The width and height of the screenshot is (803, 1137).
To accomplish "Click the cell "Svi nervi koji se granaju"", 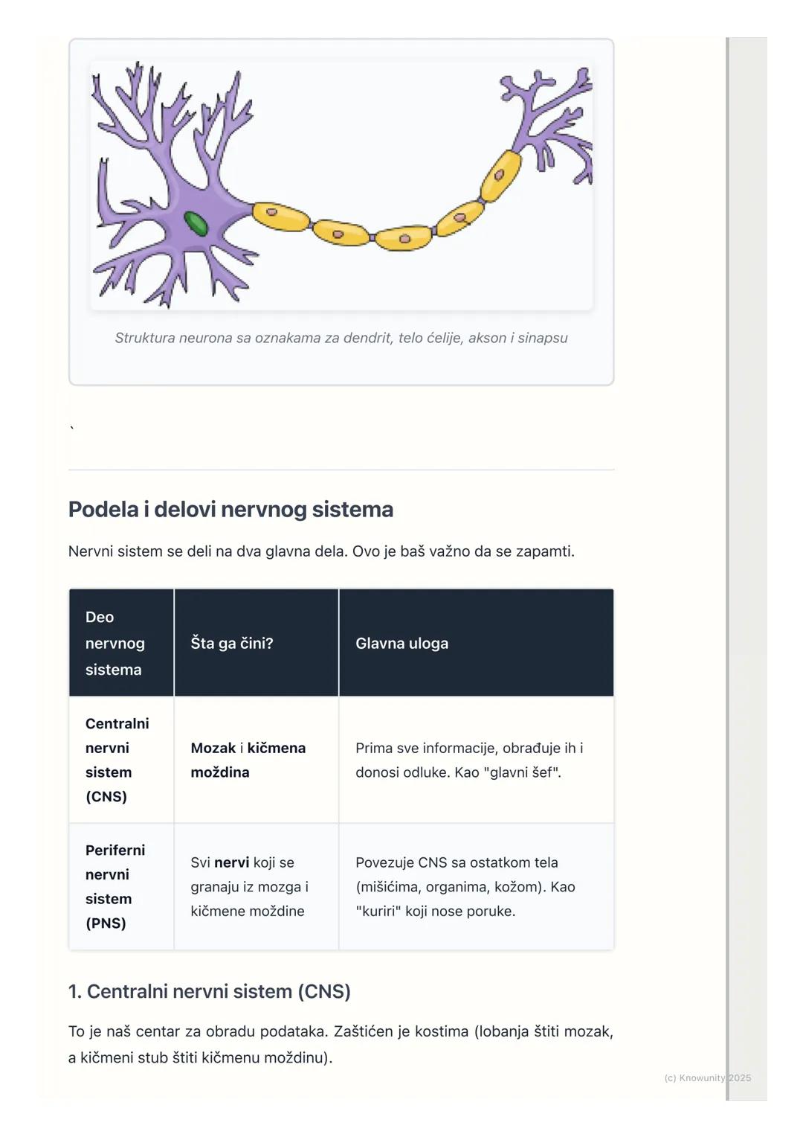I will coord(249,886).
